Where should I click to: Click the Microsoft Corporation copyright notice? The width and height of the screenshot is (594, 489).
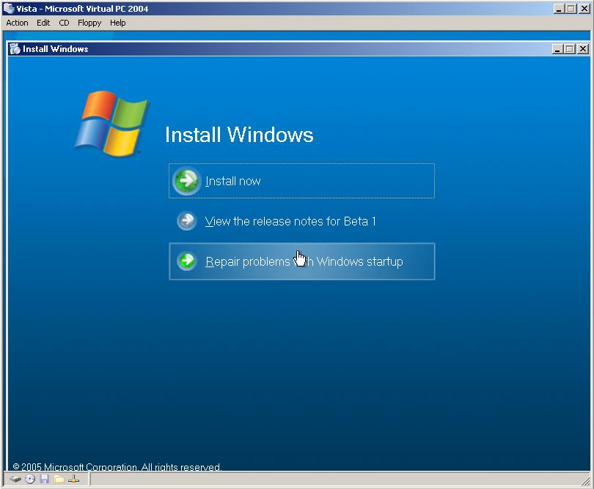point(117,467)
